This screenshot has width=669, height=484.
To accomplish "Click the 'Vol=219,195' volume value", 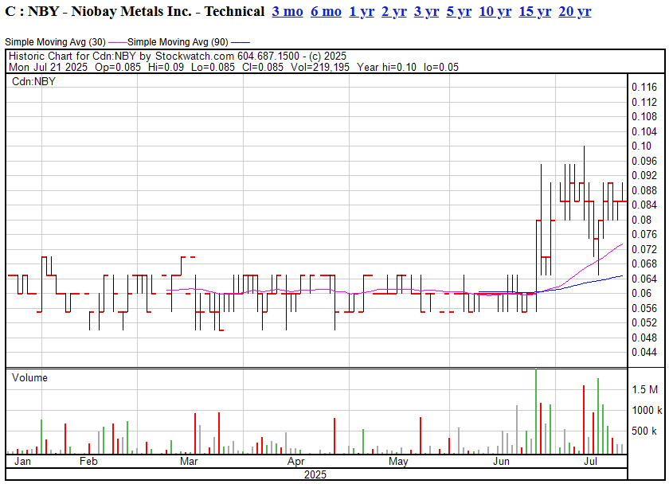I will (x=320, y=68).
